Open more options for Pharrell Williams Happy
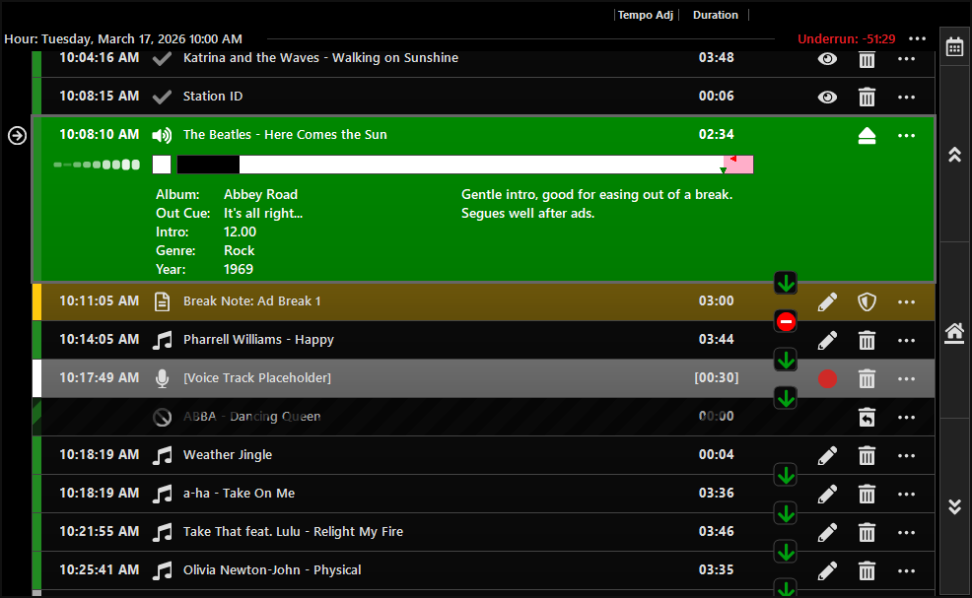This screenshot has height=598, width=972. click(906, 340)
